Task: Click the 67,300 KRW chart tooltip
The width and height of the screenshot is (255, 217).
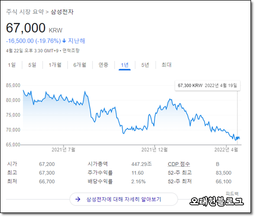Action: (x=207, y=86)
